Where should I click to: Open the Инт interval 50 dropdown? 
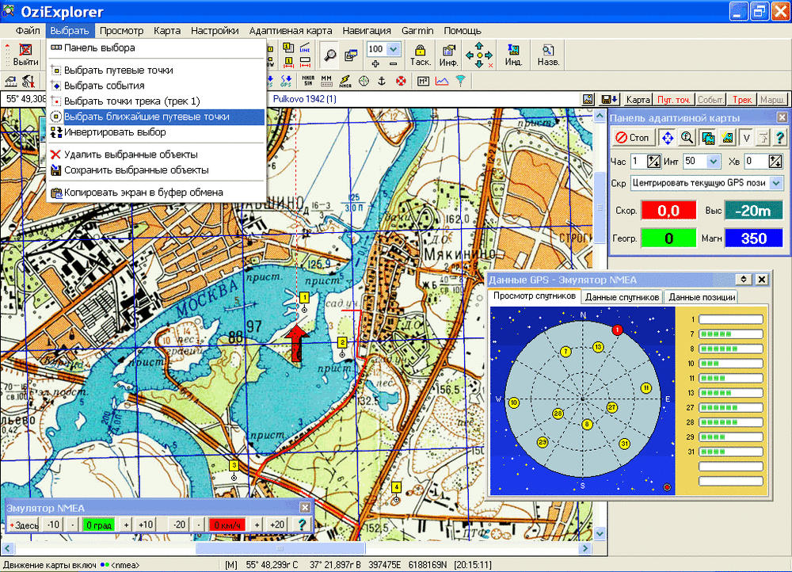(x=714, y=161)
